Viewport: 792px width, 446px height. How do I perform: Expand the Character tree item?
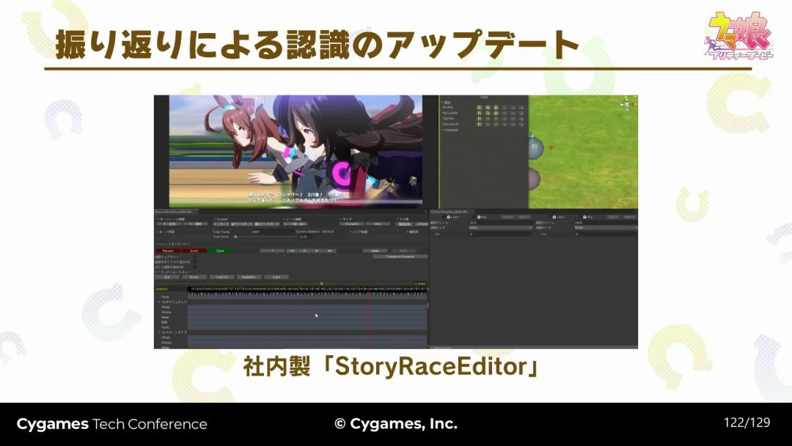click(443, 130)
